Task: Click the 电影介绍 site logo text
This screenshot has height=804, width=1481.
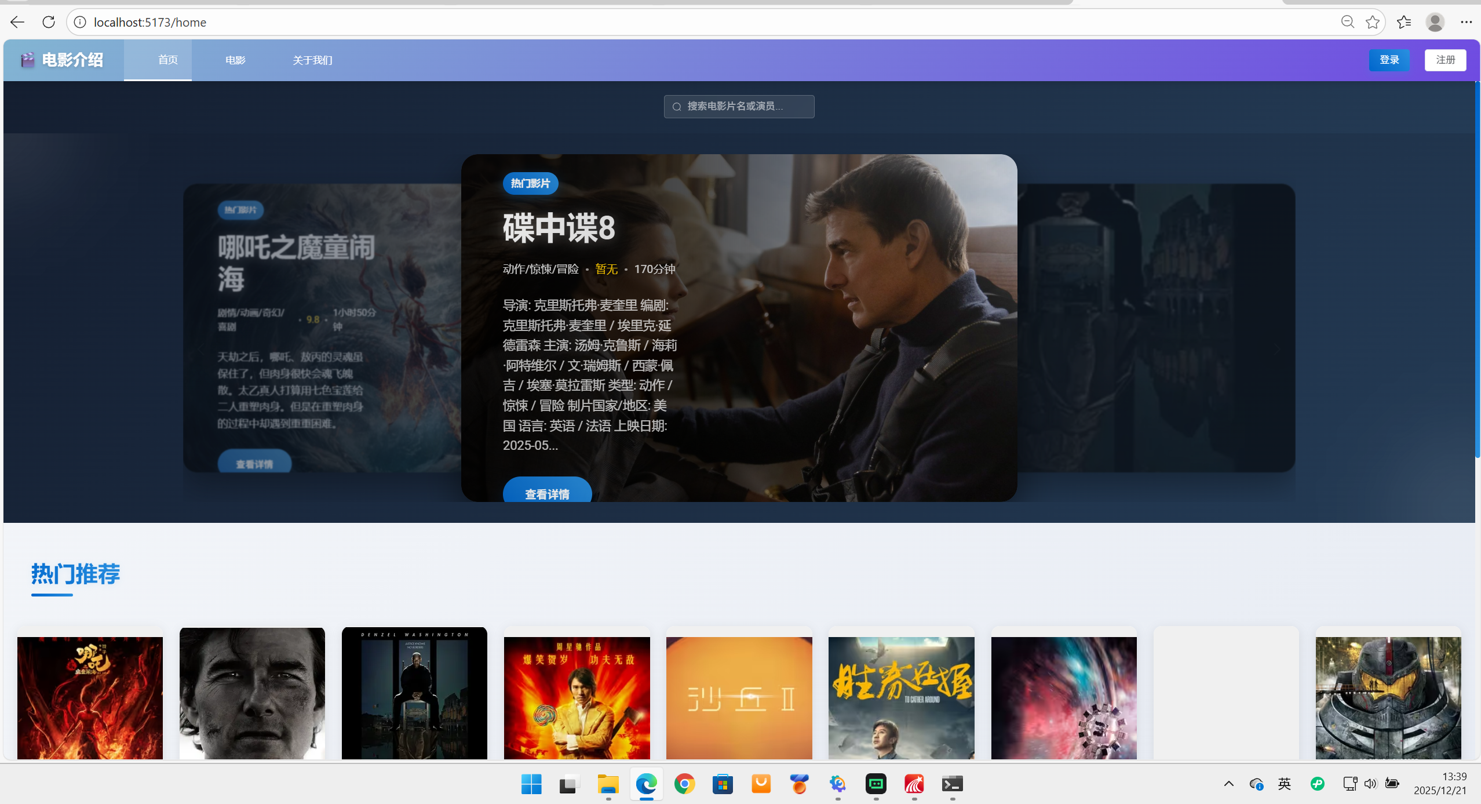Action: 72,60
